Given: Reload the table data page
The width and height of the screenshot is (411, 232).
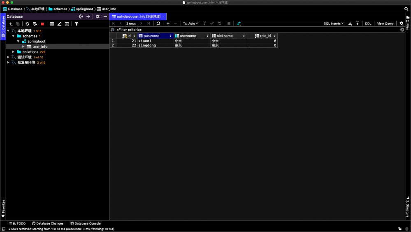Looking at the screenshot, I should click(x=158, y=23).
